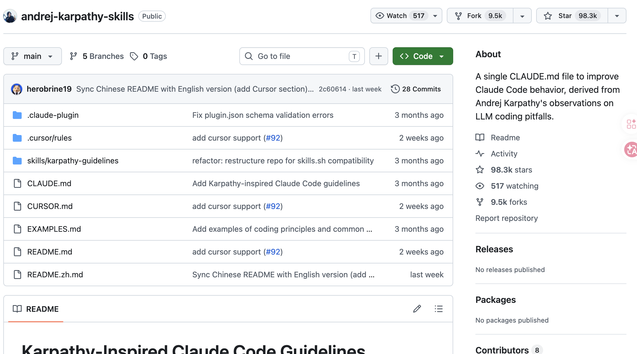
Task: Open the skills/karpathy-guidelines folder icon
Action: pyautogui.click(x=17, y=161)
